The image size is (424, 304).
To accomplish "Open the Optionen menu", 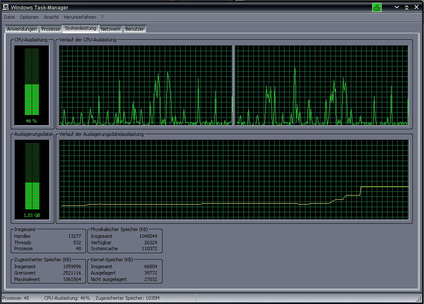I will 29,17.
